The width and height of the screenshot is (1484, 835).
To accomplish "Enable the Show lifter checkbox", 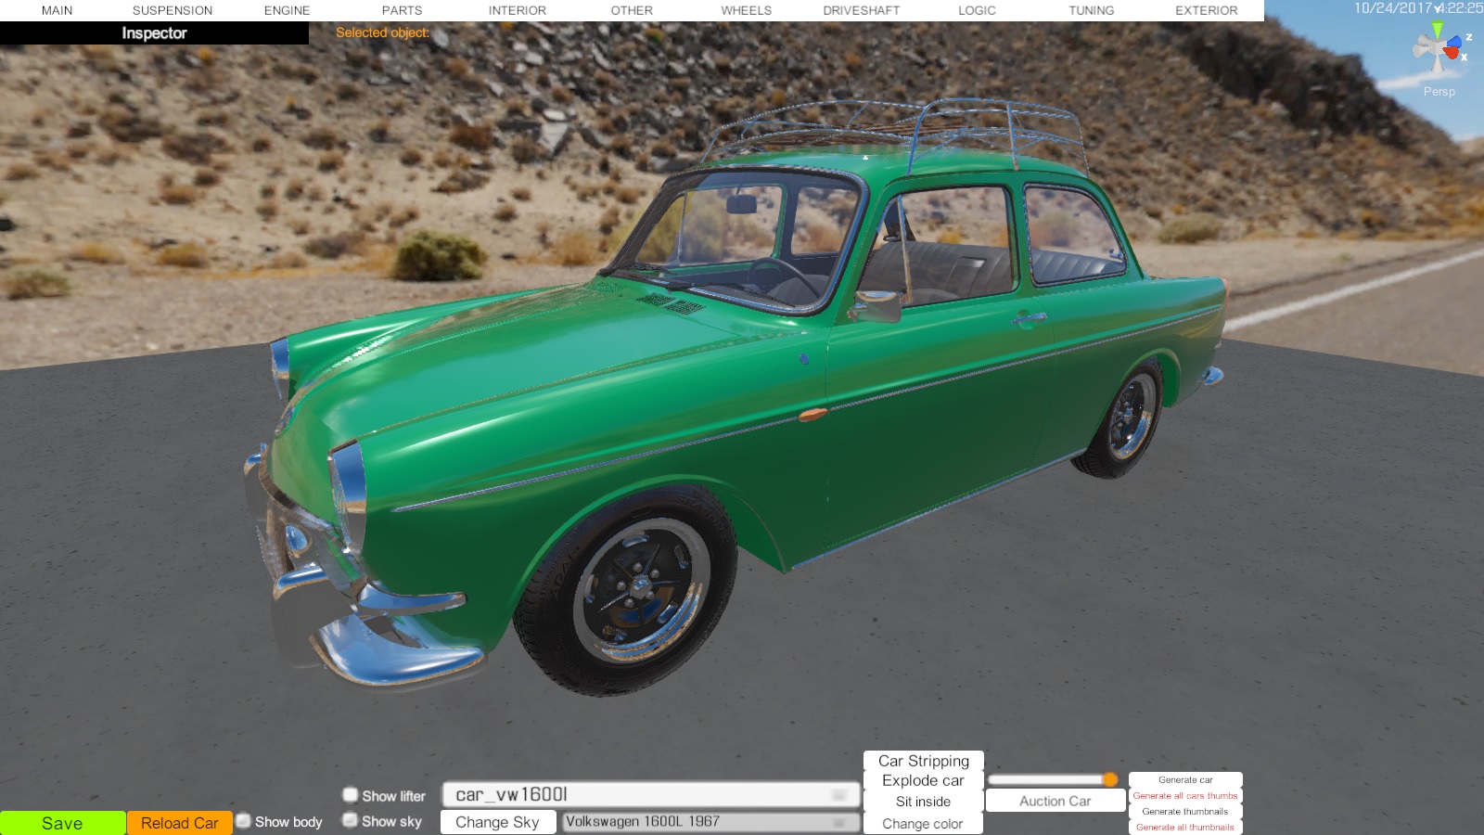I will click(x=351, y=795).
